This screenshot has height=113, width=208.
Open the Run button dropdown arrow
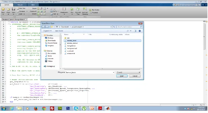tap(72, 14)
